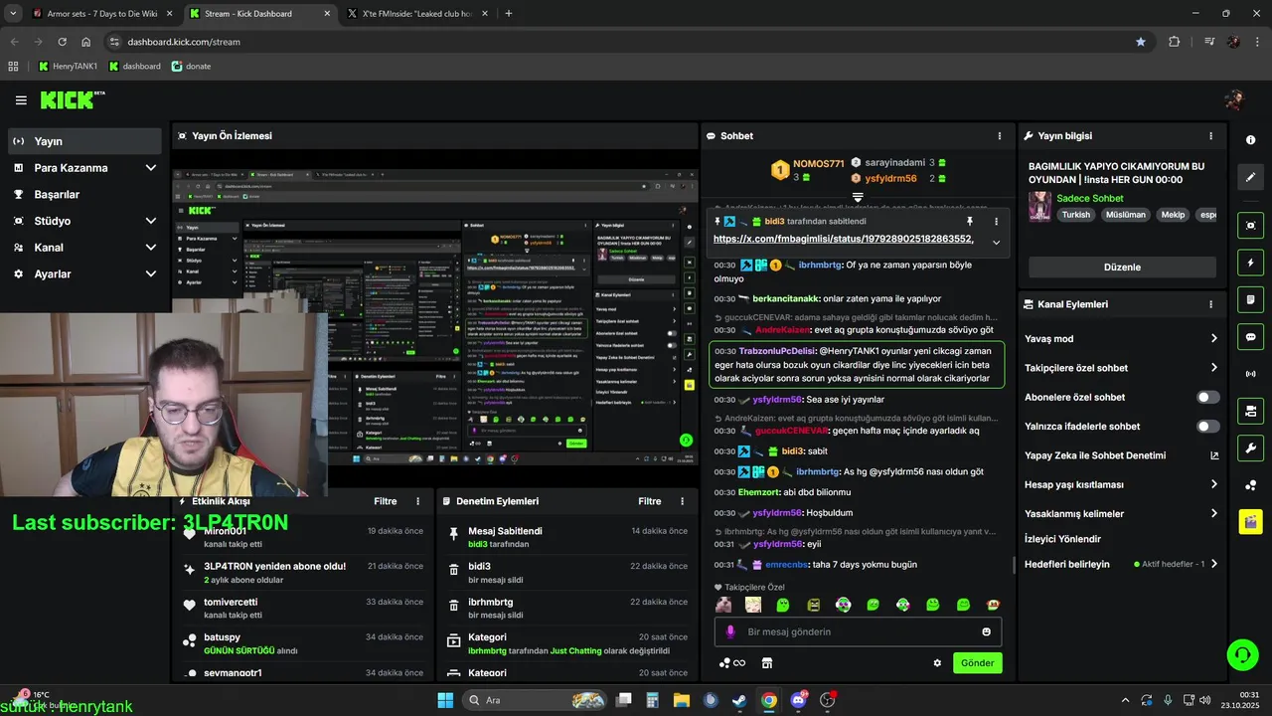The width and height of the screenshot is (1272, 716).
Task: Open Filtre in Etkinlik Akışı panel
Action: [386, 501]
